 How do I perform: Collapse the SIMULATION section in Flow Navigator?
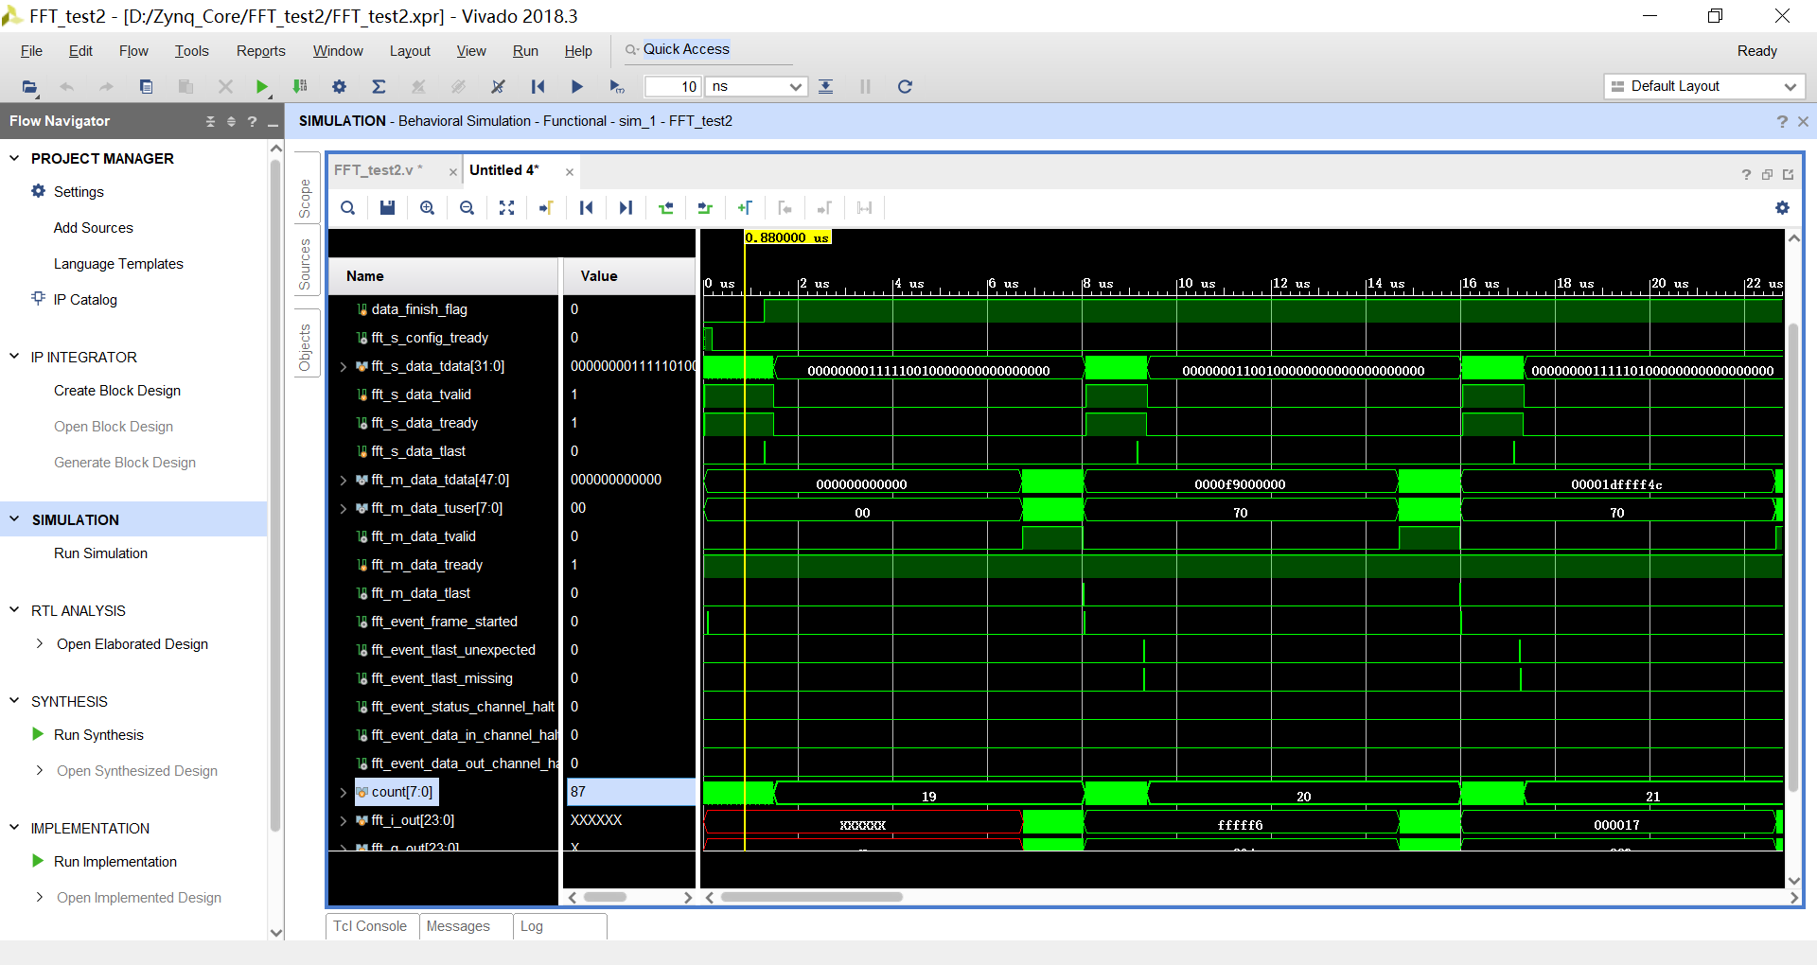tap(13, 518)
